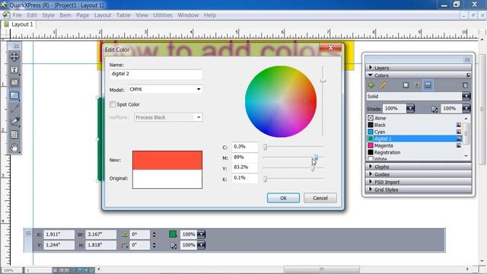Open the Edit menu
The width and height of the screenshot is (487, 274).
click(x=32, y=15)
